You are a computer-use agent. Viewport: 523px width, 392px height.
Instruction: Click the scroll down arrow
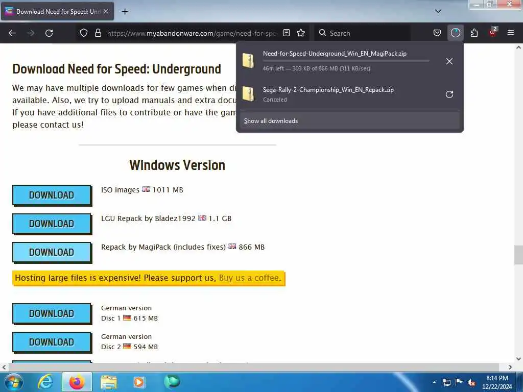518,359
